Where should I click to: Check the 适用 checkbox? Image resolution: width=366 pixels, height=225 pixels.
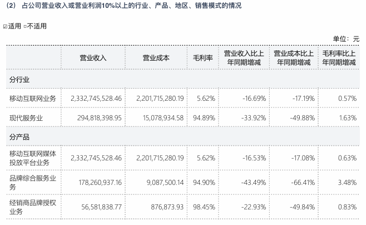point(6,26)
